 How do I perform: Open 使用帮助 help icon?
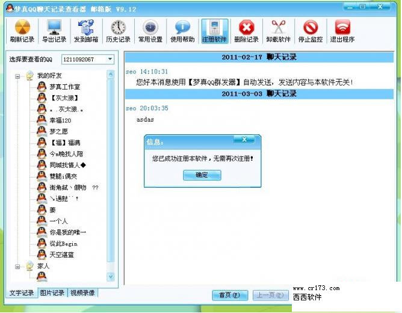(182, 31)
